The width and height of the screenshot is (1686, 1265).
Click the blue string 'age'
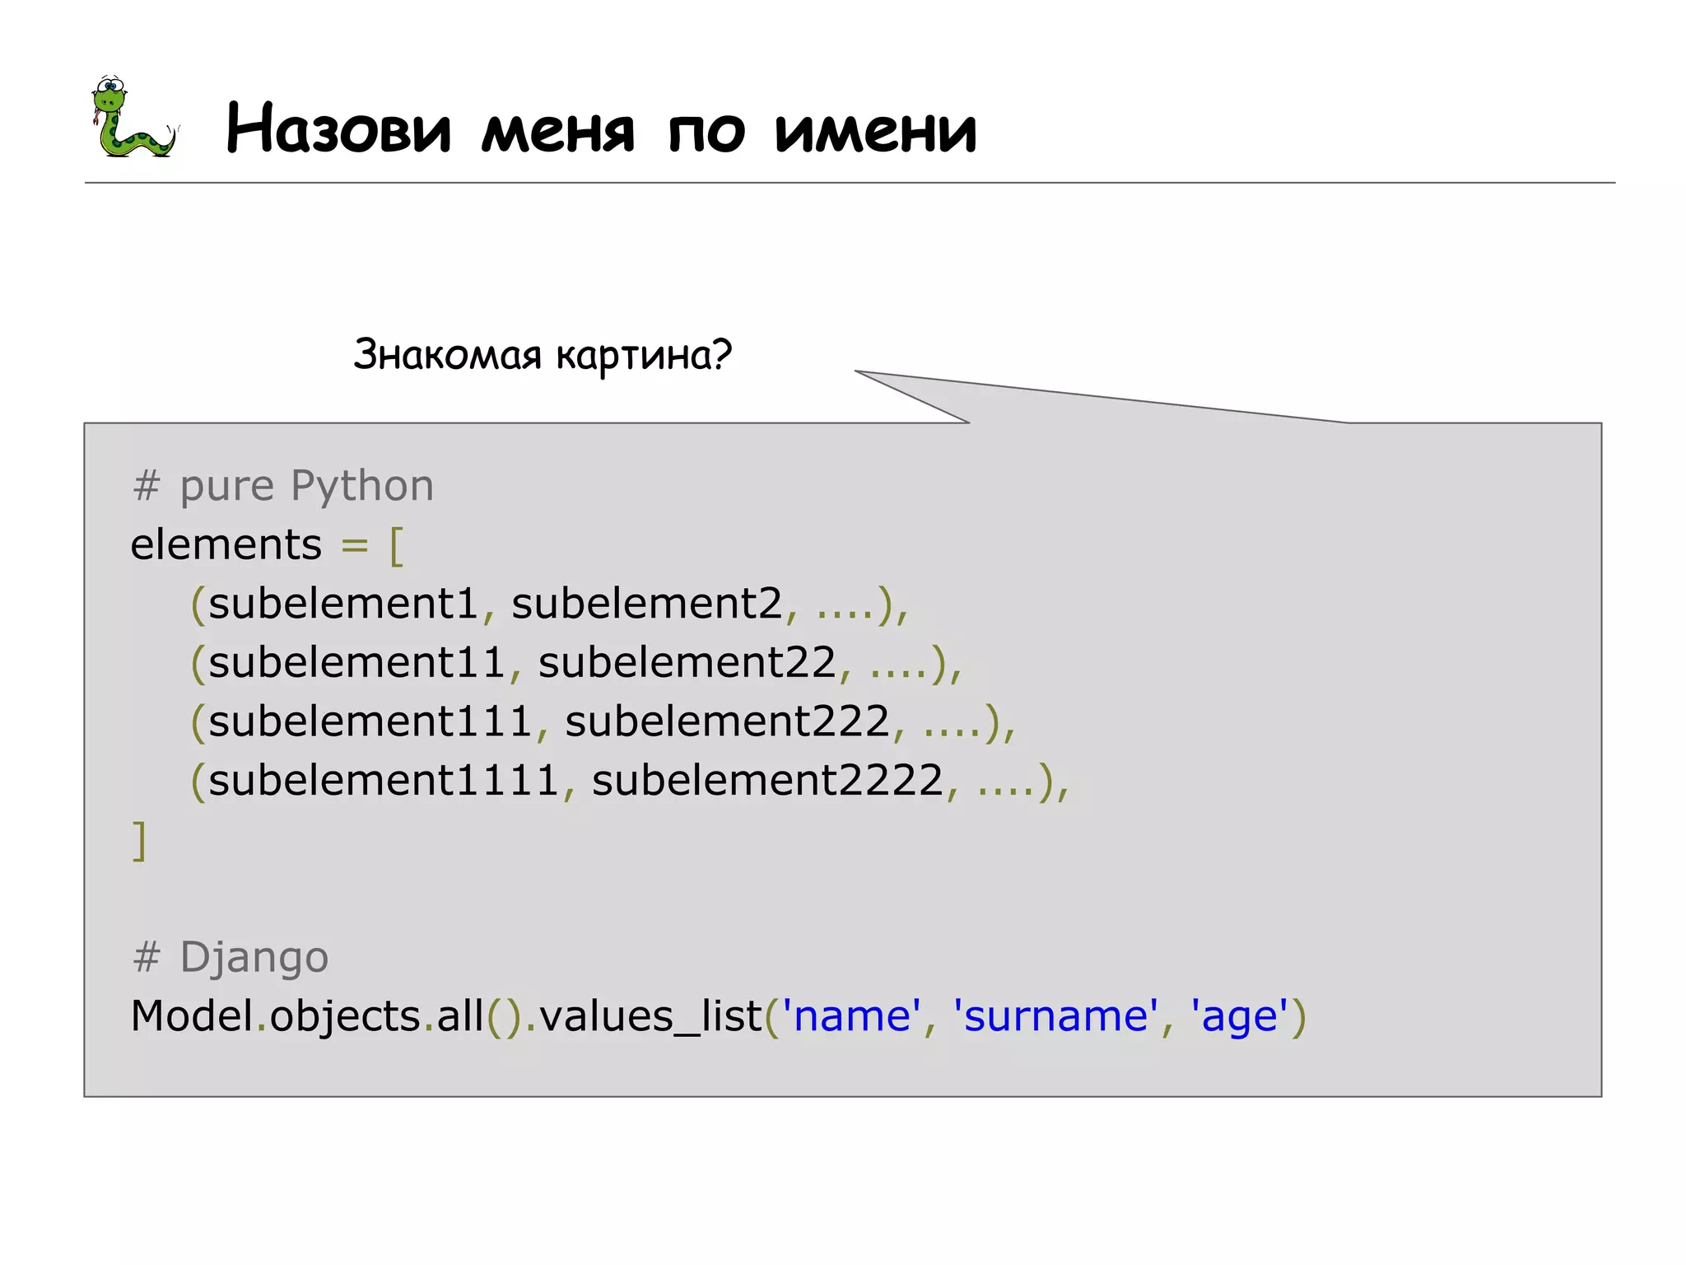[x=1239, y=1017]
